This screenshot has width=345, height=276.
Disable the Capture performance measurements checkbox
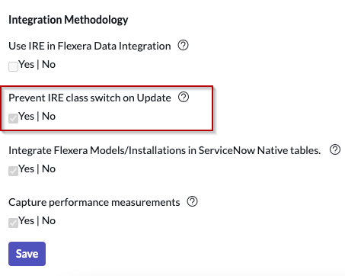(13, 223)
